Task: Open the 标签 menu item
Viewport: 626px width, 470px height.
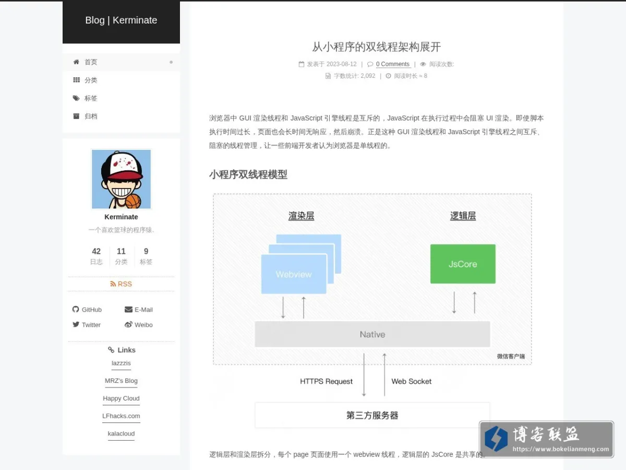Action: (121, 98)
